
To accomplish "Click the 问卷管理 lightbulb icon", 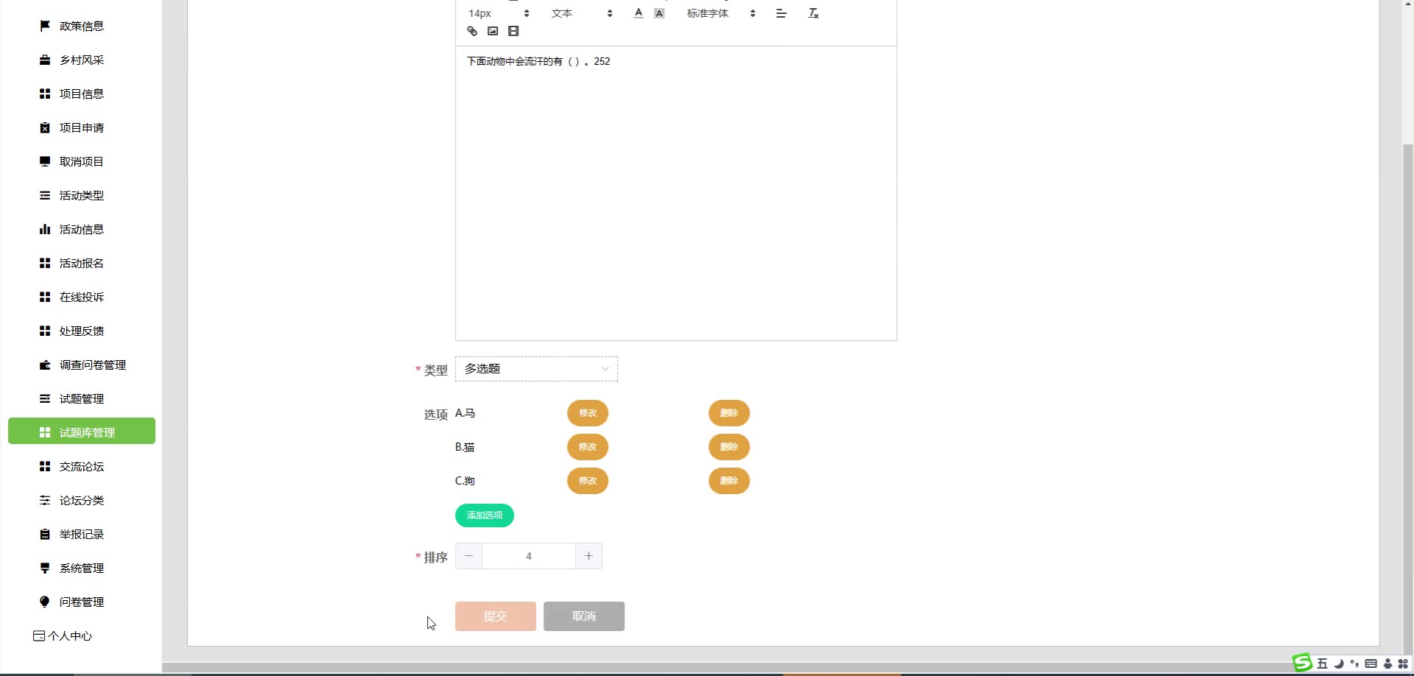I will pos(45,602).
